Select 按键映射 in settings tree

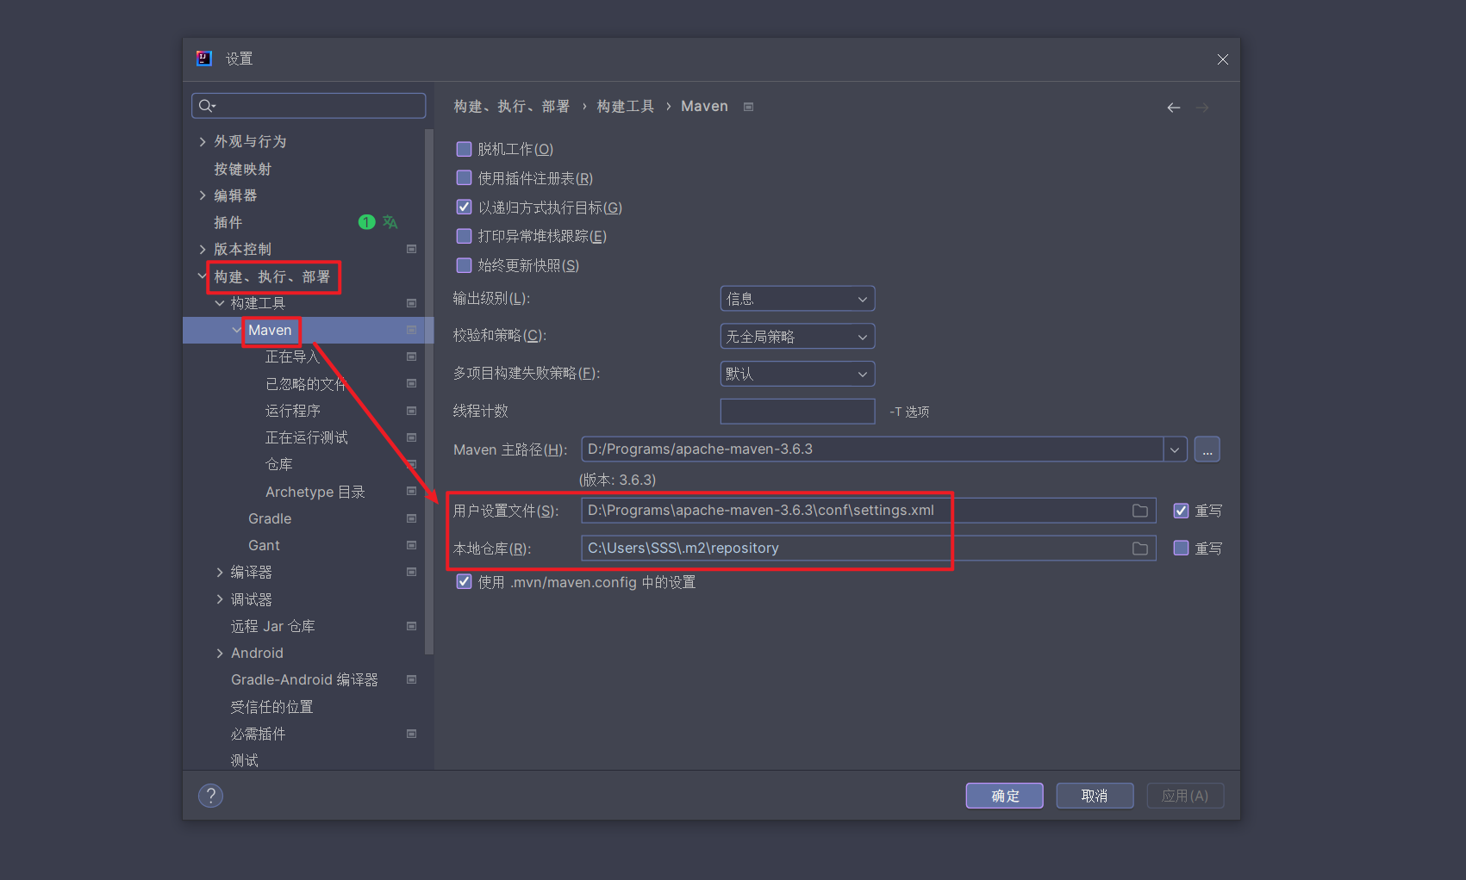242,169
